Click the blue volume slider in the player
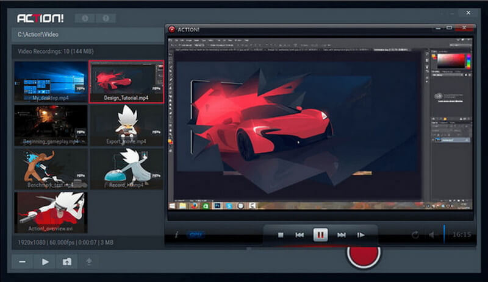488x282 pixels. [x=444, y=234]
